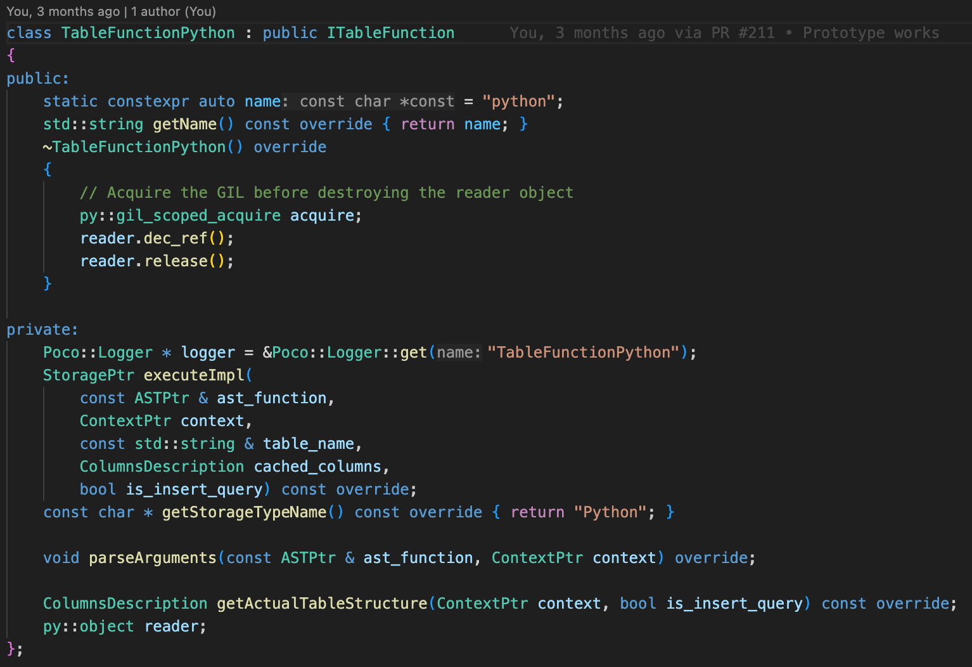
Task: Open the inline blame annotation mentioning PR #211
Action: [x=724, y=33]
